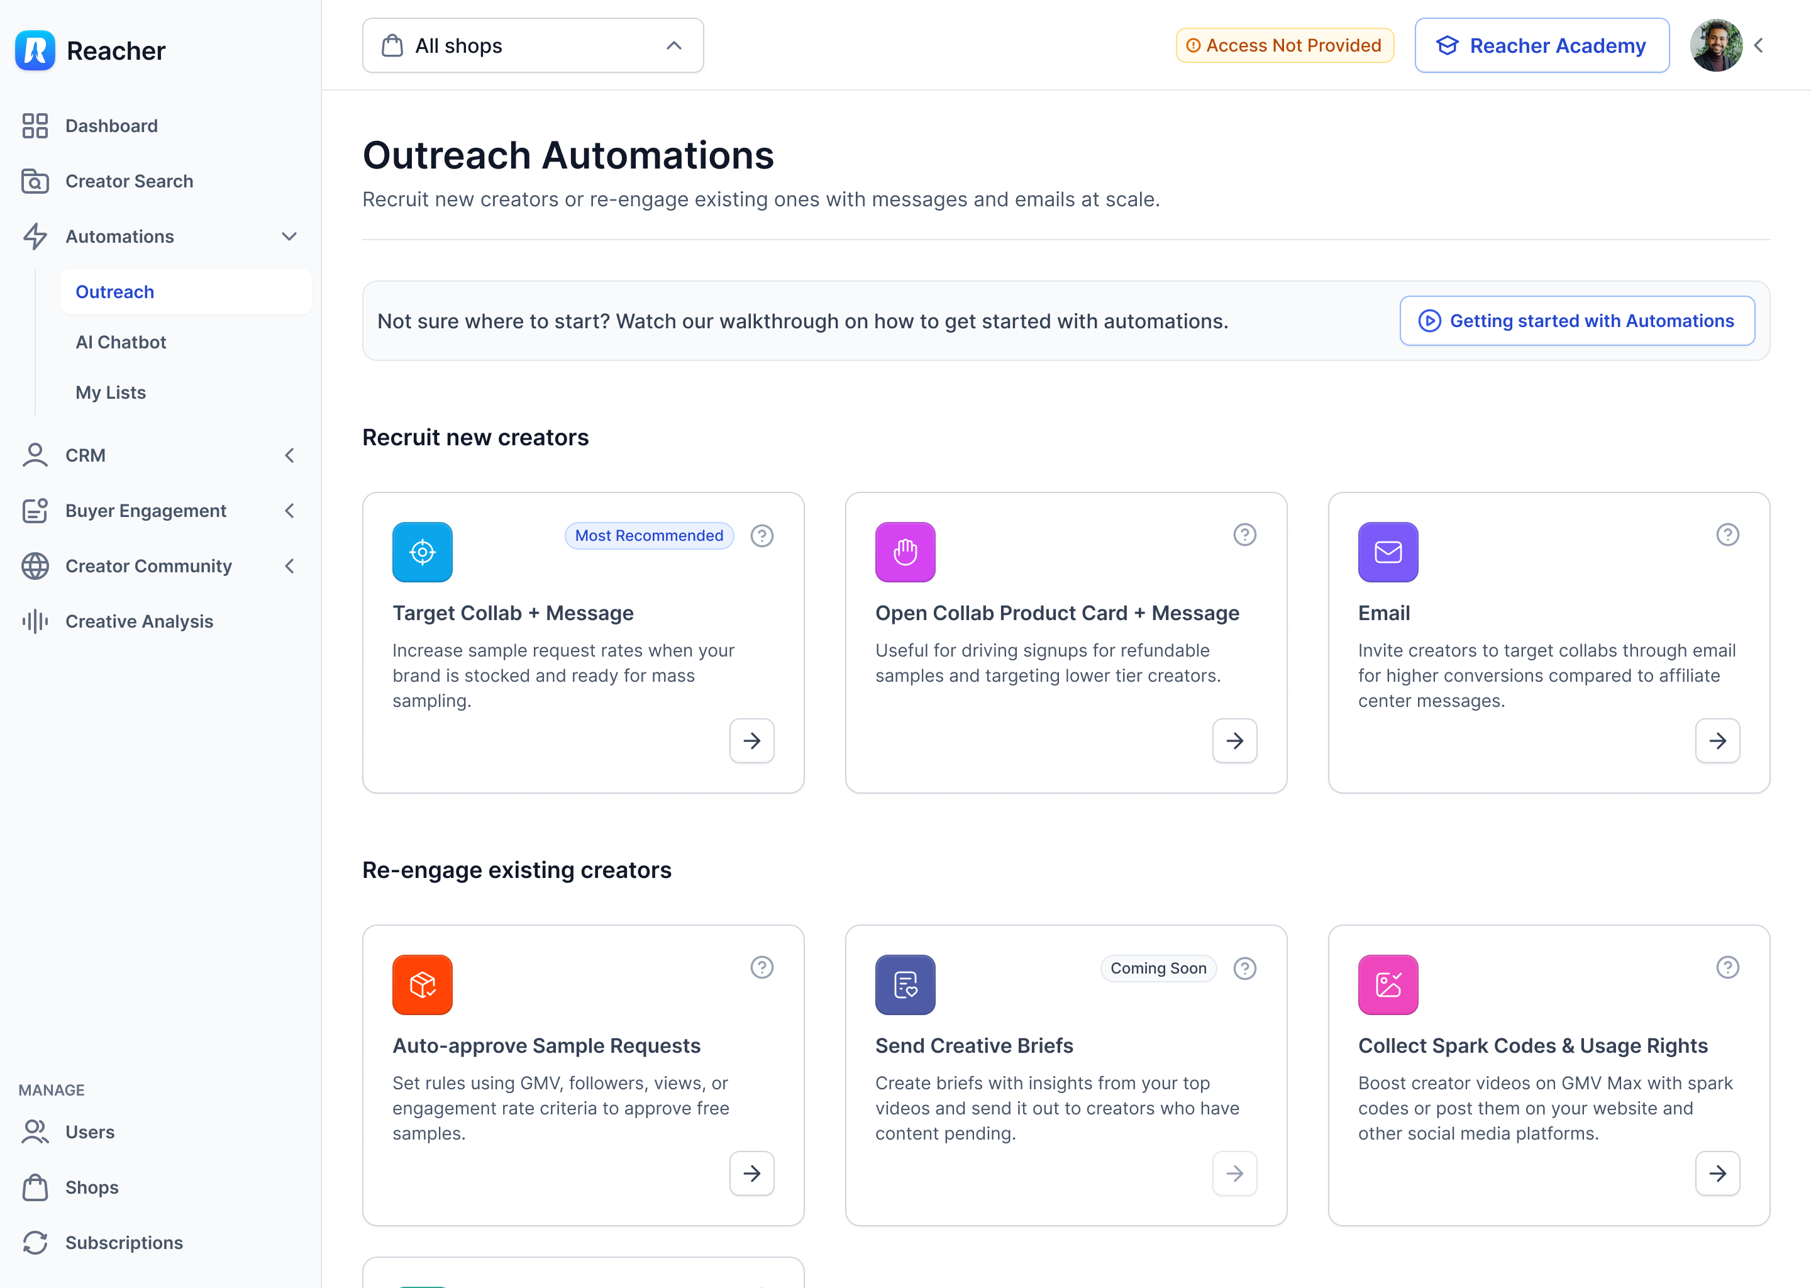Viewport: 1811px width, 1288px height.
Task: Click the Auto-approve Sample Requests box icon
Action: (422, 984)
